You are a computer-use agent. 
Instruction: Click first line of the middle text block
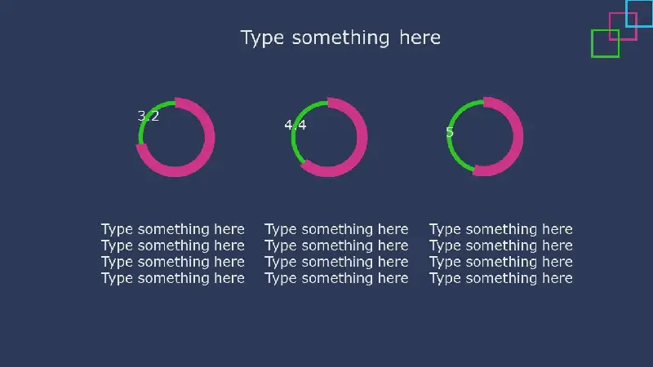pyautogui.click(x=336, y=229)
